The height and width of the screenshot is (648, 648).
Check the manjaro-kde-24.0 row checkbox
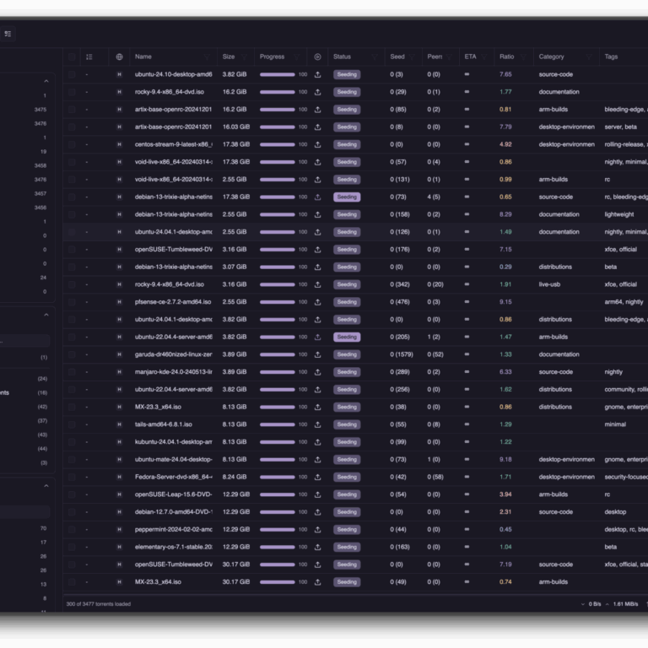(x=72, y=372)
